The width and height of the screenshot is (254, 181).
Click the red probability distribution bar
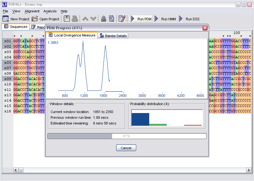click(193, 125)
